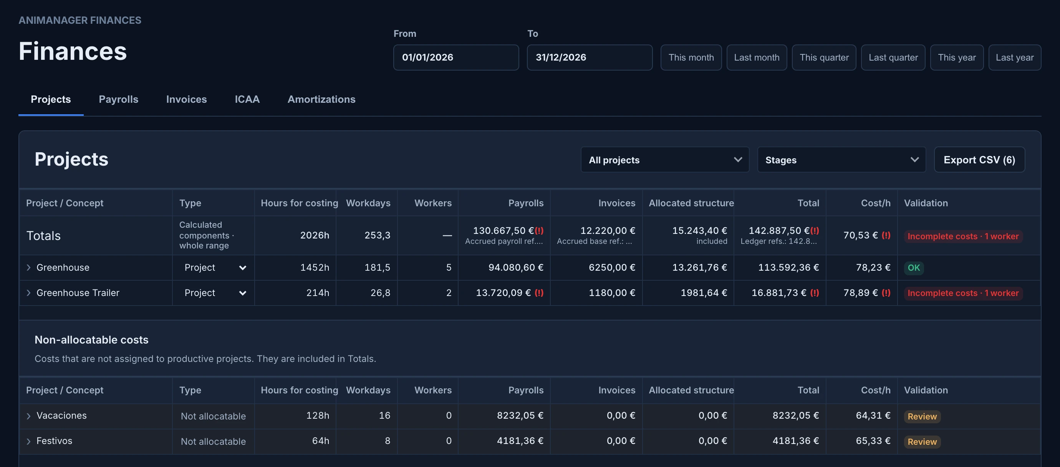The height and width of the screenshot is (467, 1060).
Task: Switch to the Payrolls tab
Action: 119,99
